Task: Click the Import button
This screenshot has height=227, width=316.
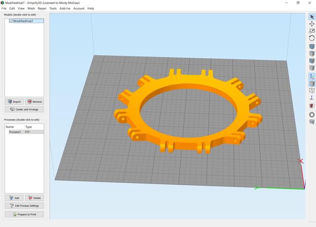Action: click(14, 102)
